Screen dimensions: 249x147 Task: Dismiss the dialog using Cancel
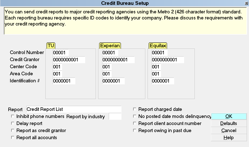coord(229,130)
